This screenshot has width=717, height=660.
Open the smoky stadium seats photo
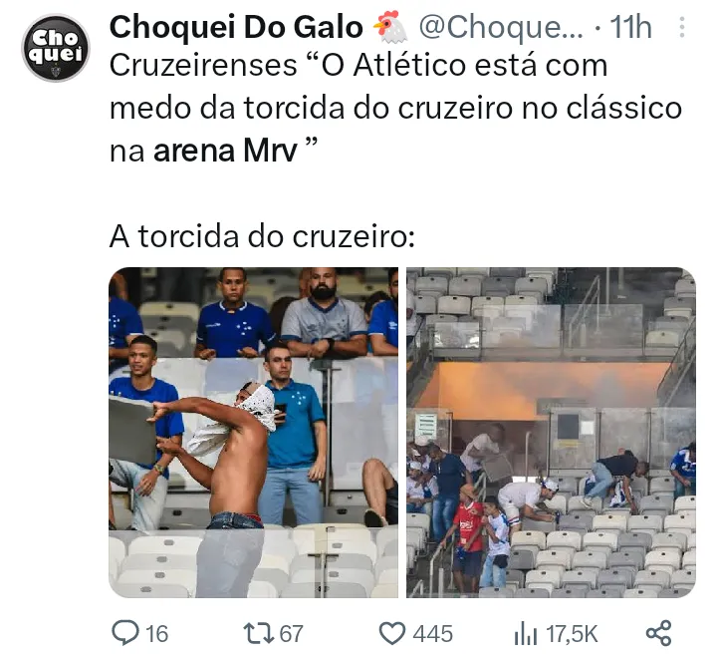pyautogui.click(x=551, y=433)
